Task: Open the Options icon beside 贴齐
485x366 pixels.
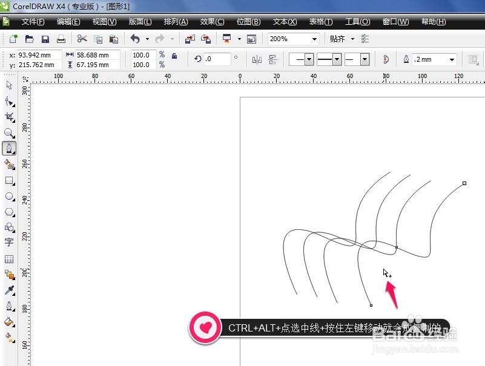Action: click(x=365, y=39)
